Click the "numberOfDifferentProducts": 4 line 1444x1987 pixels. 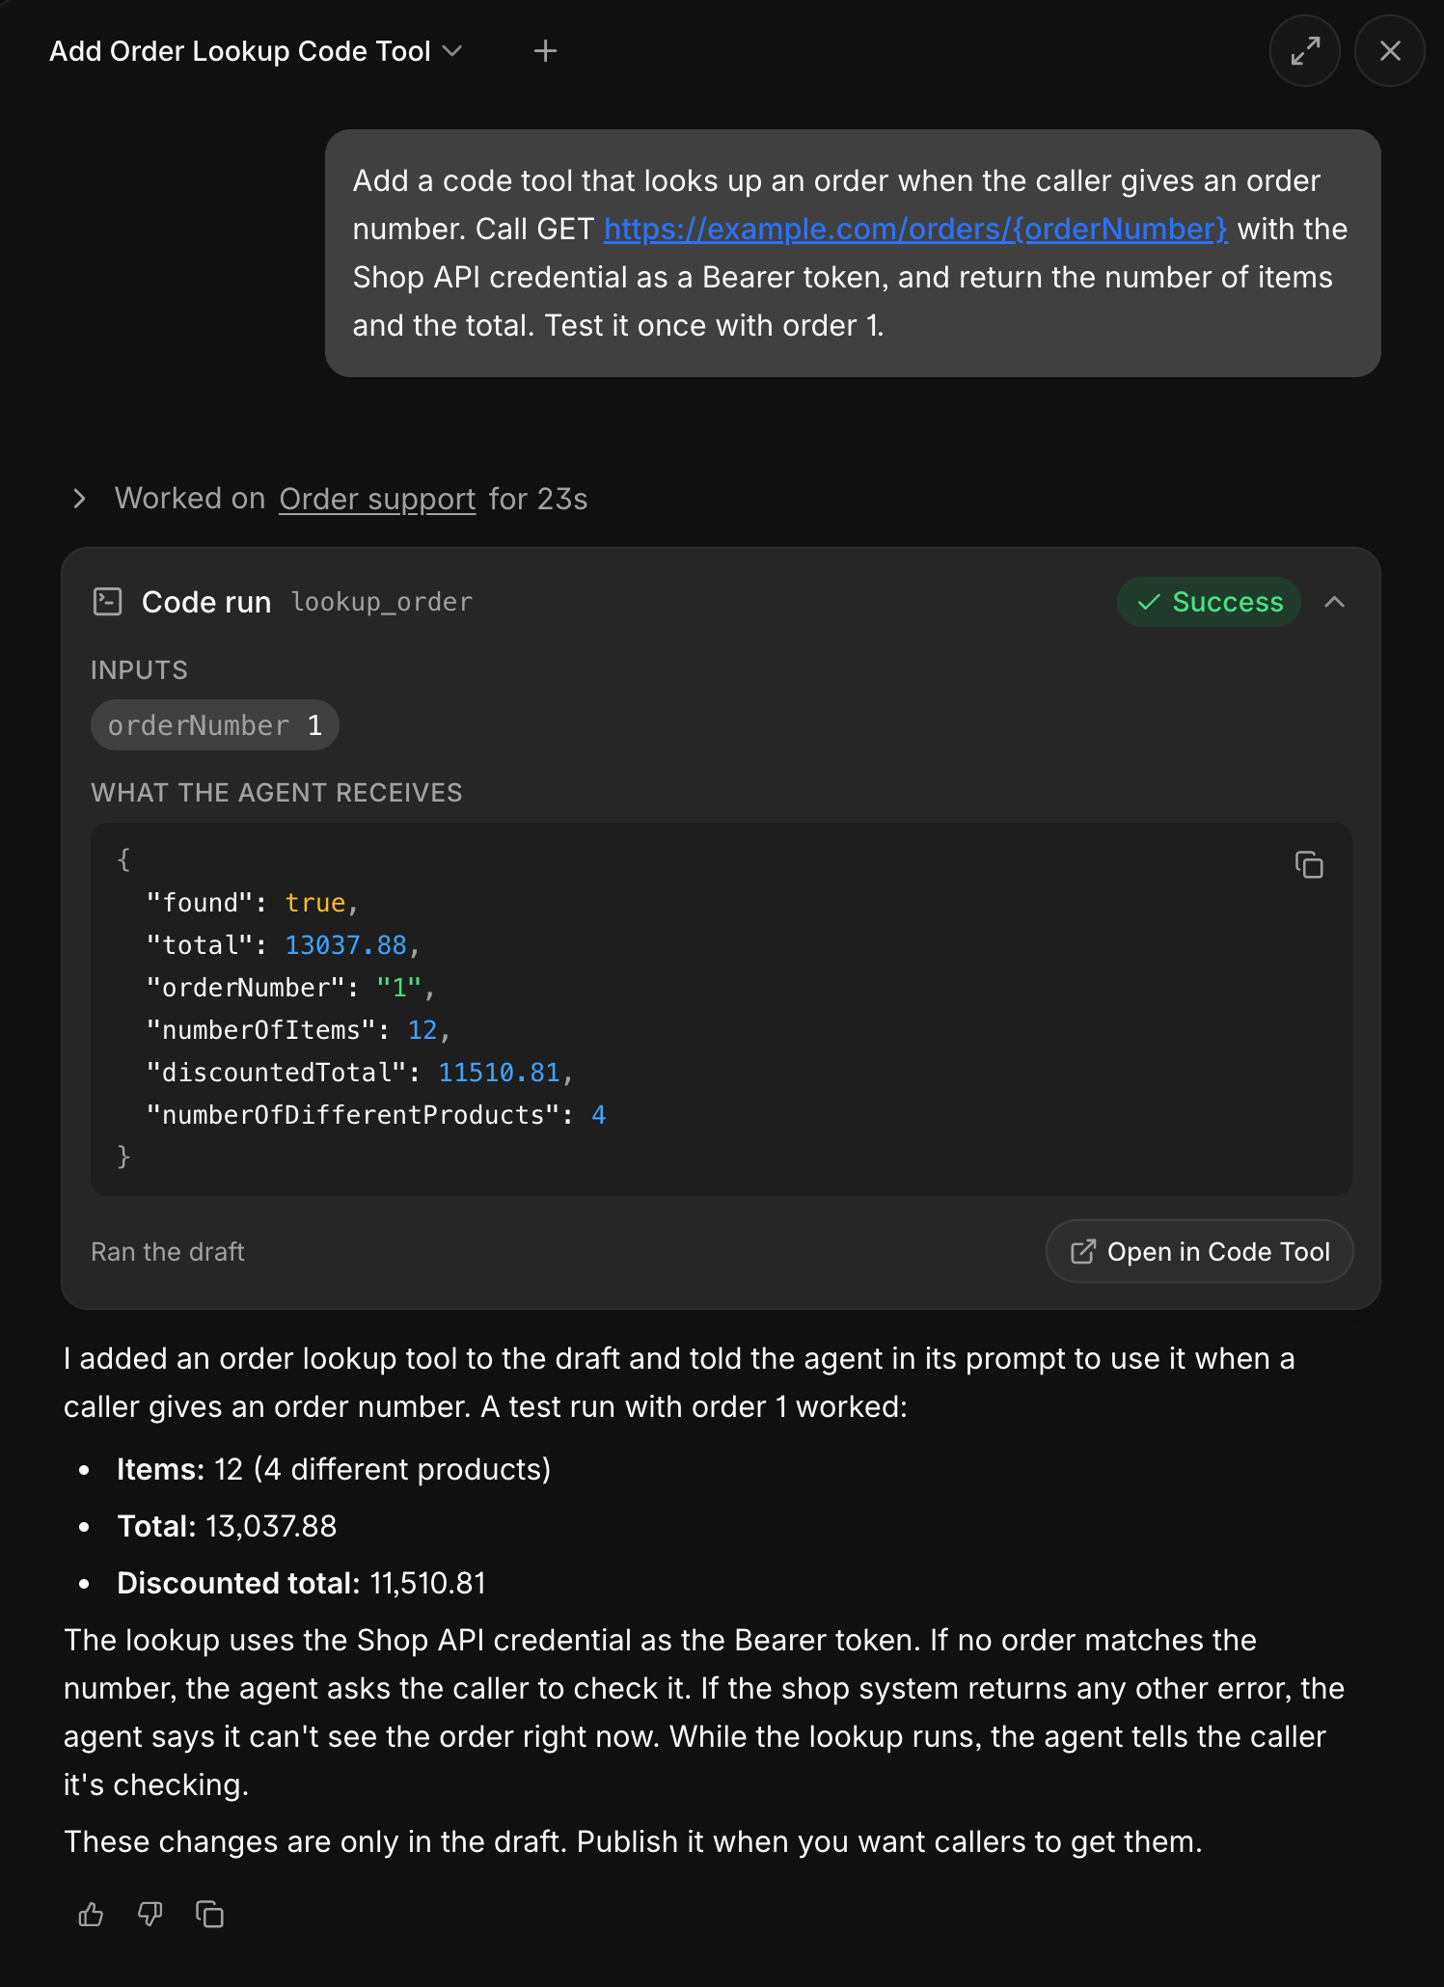click(376, 1115)
